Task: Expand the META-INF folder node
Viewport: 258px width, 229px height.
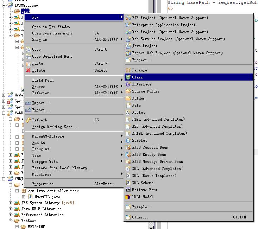Action: point(17,227)
